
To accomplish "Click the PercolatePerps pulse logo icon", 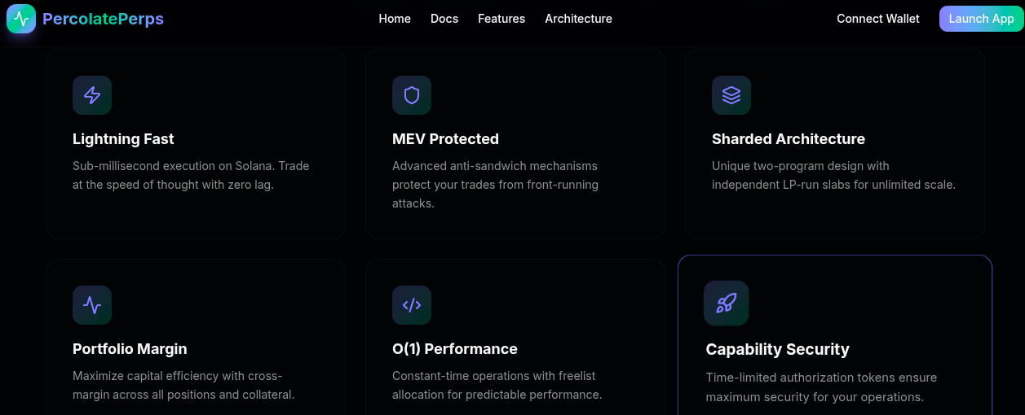I will tap(21, 19).
